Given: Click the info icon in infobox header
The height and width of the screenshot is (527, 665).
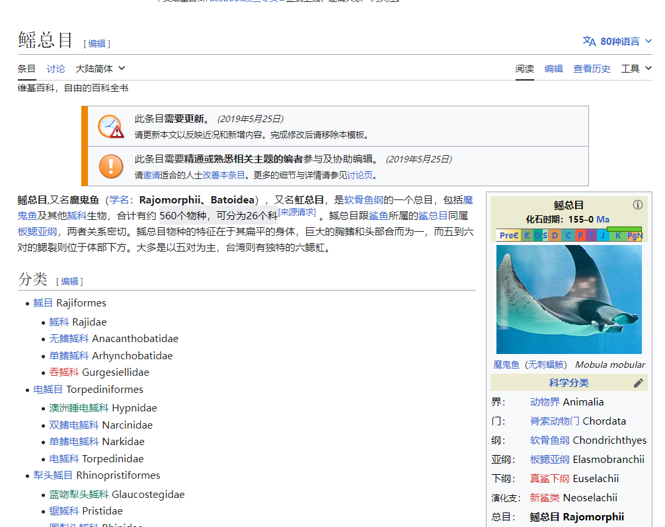Looking at the screenshot, I should pyautogui.click(x=637, y=205).
